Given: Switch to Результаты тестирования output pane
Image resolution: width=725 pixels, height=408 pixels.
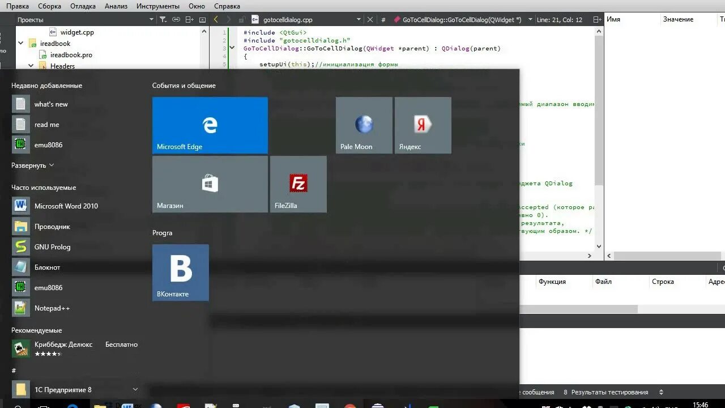Looking at the screenshot, I should pos(605,392).
